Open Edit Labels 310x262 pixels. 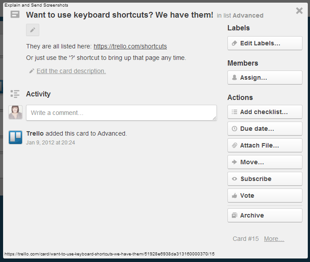pyautogui.click(x=265, y=43)
